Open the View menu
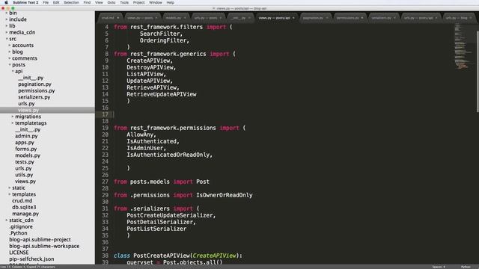Screen dimensions: 479x269 [x=99, y=2]
